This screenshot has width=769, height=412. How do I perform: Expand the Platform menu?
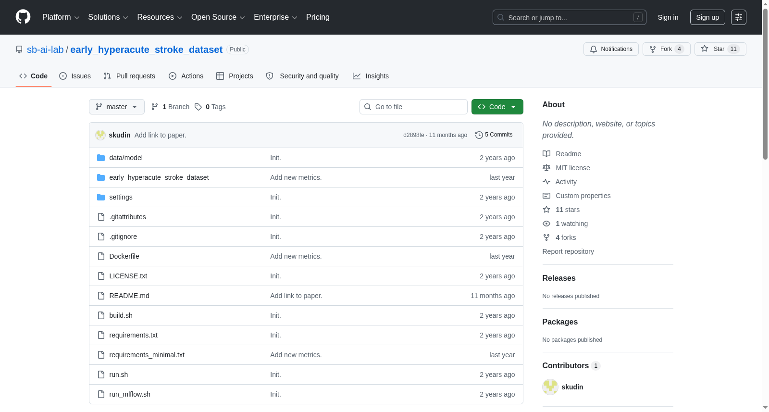coord(61,17)
